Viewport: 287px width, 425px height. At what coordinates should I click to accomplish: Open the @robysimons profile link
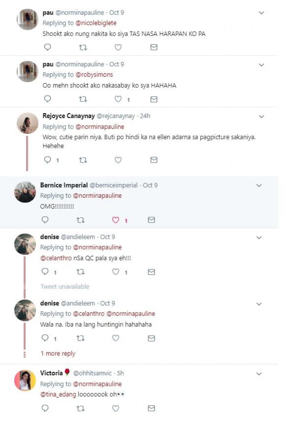(x=94, y=75)
